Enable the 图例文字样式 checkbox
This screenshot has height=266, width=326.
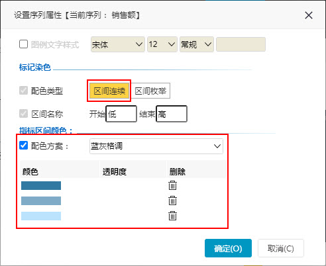(23, 44)
